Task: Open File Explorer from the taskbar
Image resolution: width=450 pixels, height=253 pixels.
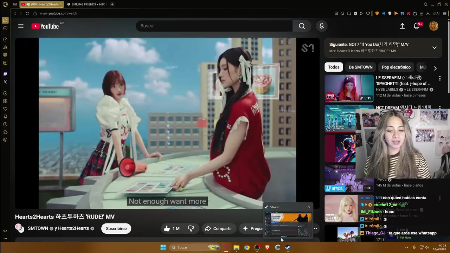Action: tap(237, 247)
